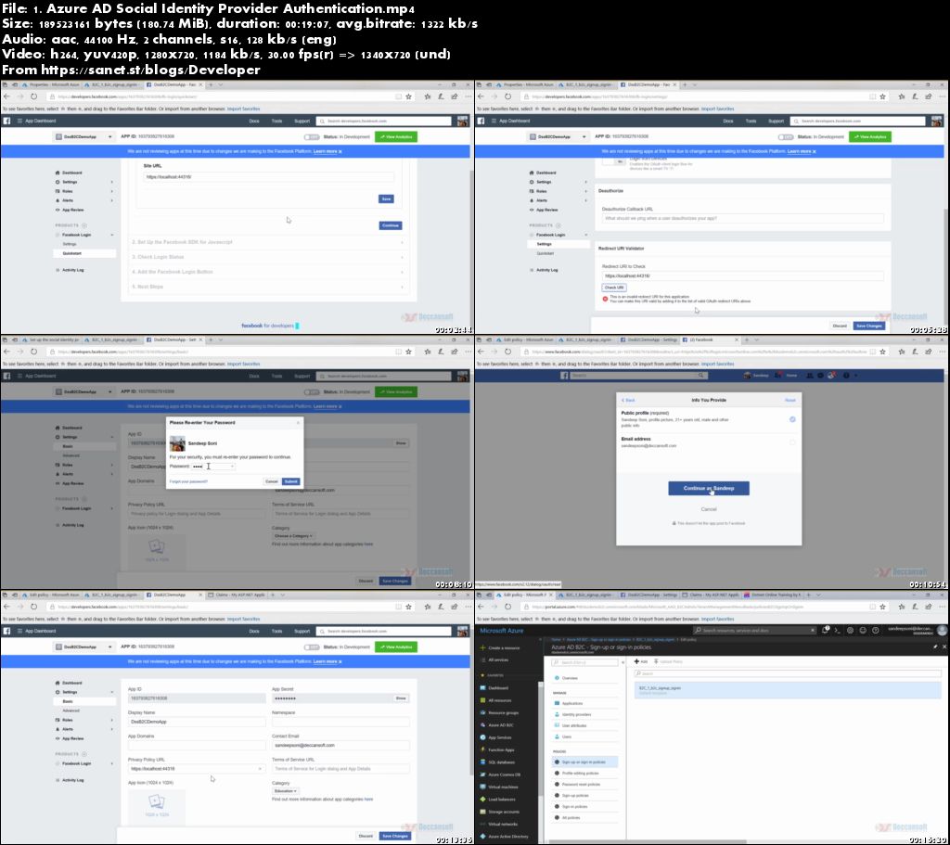Screen dimensions: 950x845
Task: Open Azure Active Directory in Azure sidebar
Action: [504, 837]
